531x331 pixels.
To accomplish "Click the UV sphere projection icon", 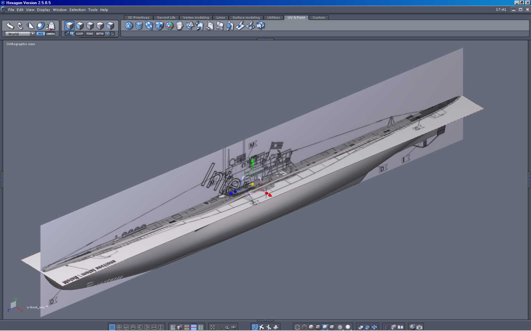I will (129, 26).
